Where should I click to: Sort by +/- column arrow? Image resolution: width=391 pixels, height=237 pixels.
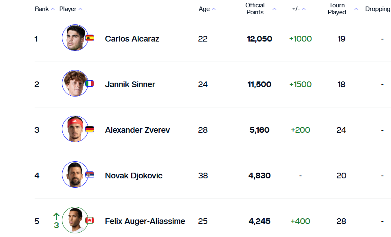click(303, 9)
